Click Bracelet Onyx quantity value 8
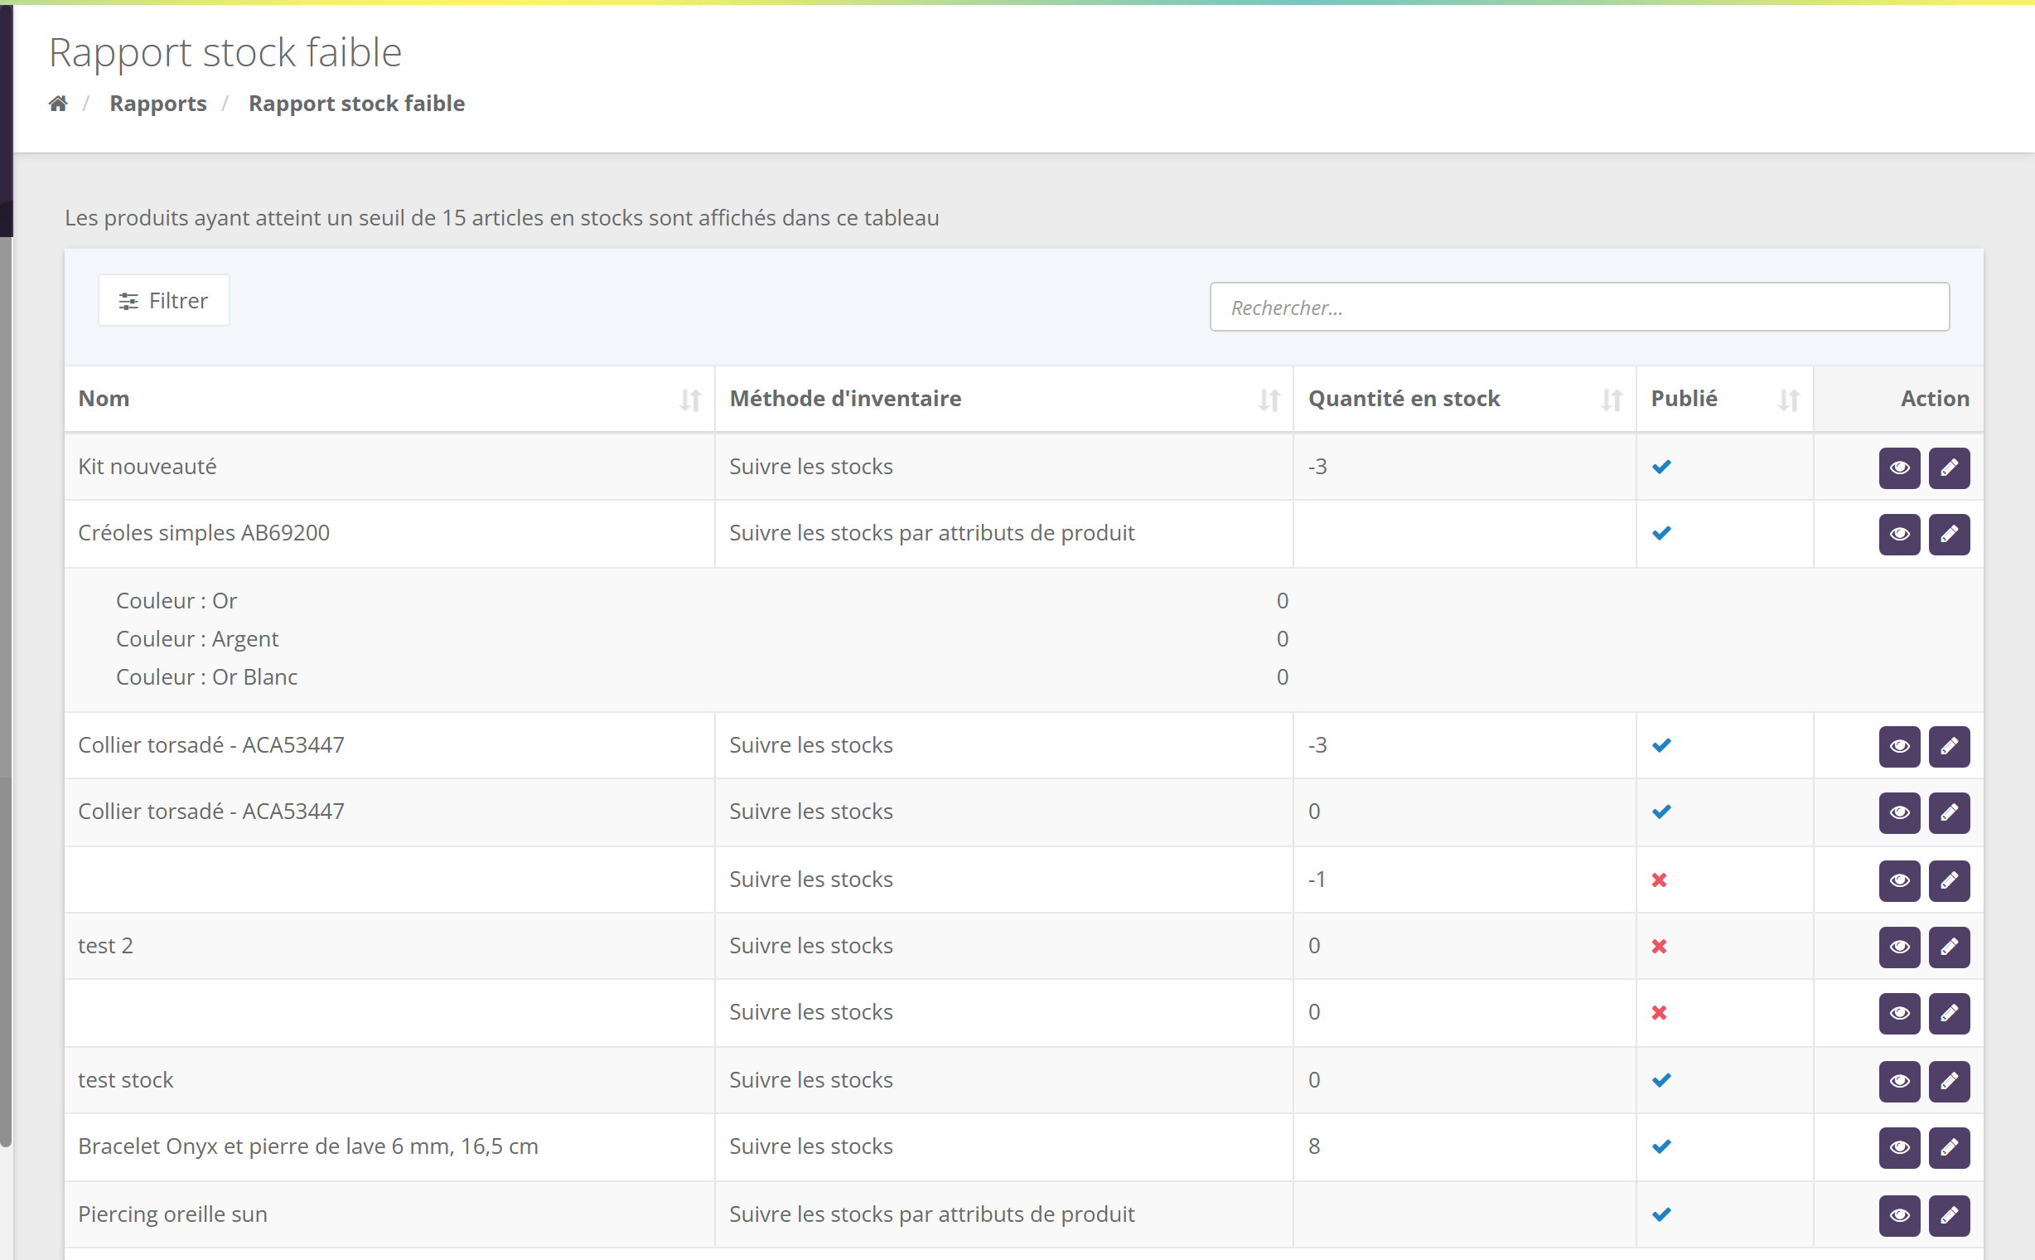Screen dimensions: 2035x1260 (1314, 1146)
